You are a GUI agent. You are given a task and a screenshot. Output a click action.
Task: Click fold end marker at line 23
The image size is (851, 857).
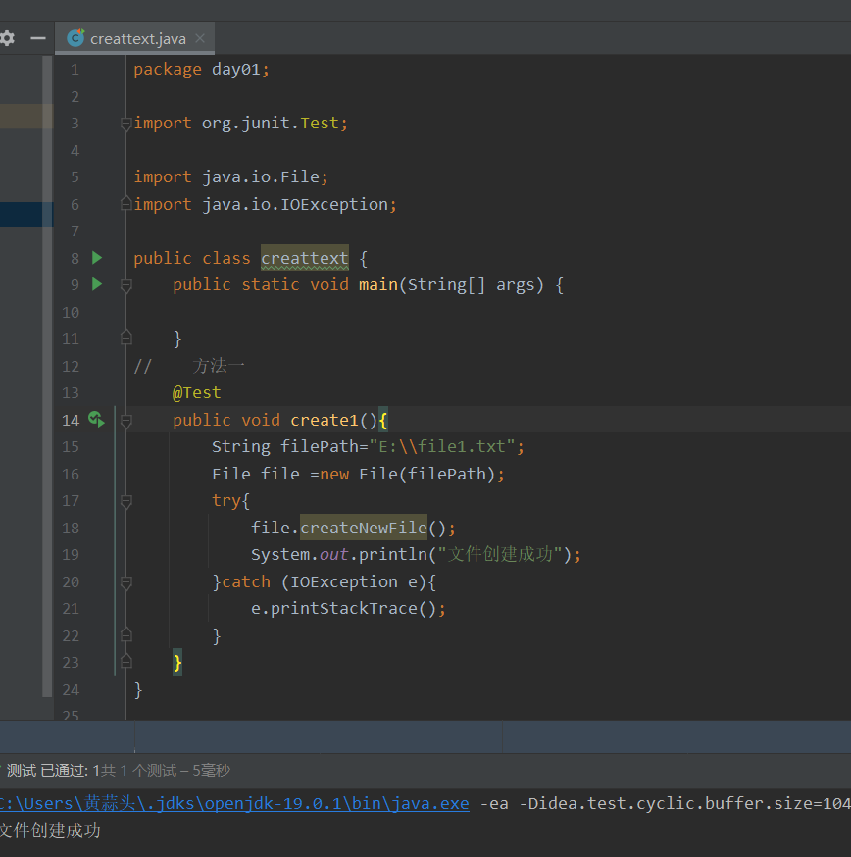[x=125, y=662]
